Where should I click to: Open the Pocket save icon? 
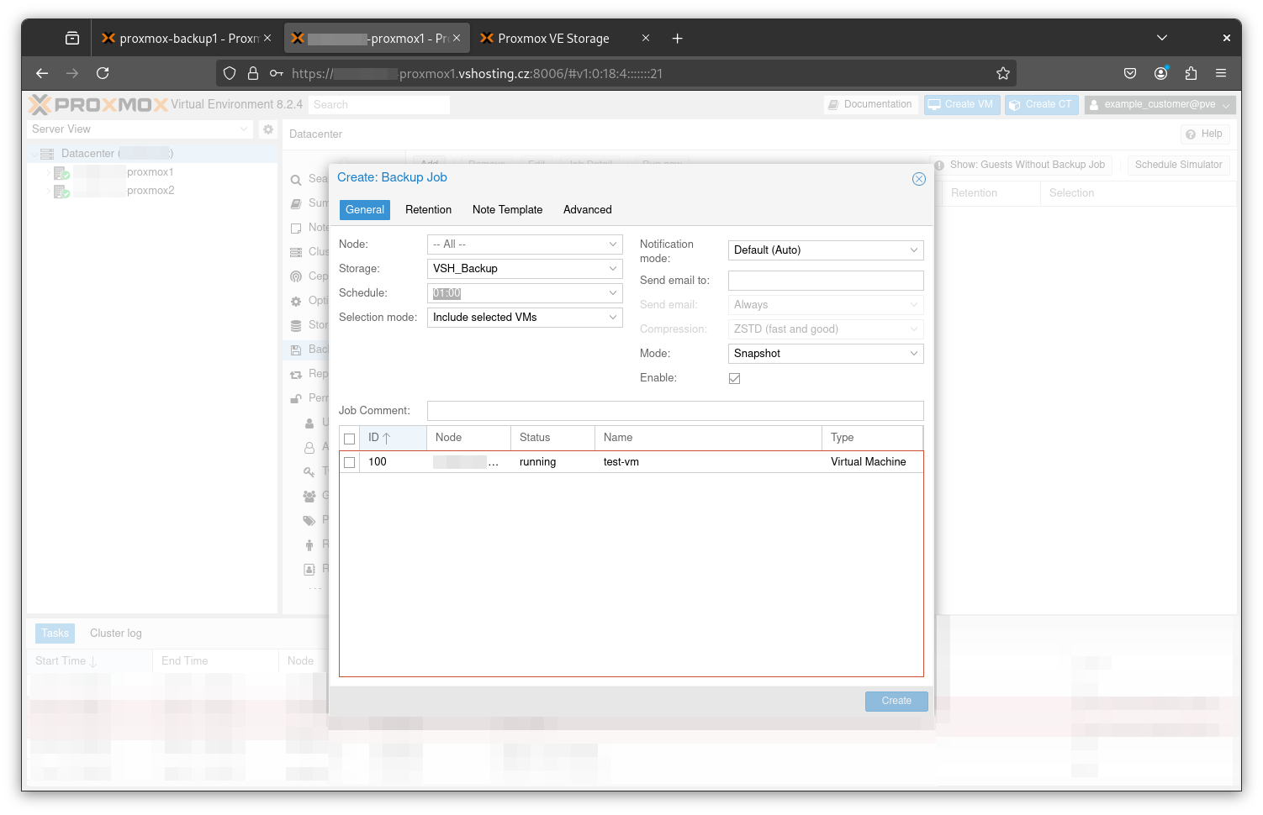[1130, 73]
